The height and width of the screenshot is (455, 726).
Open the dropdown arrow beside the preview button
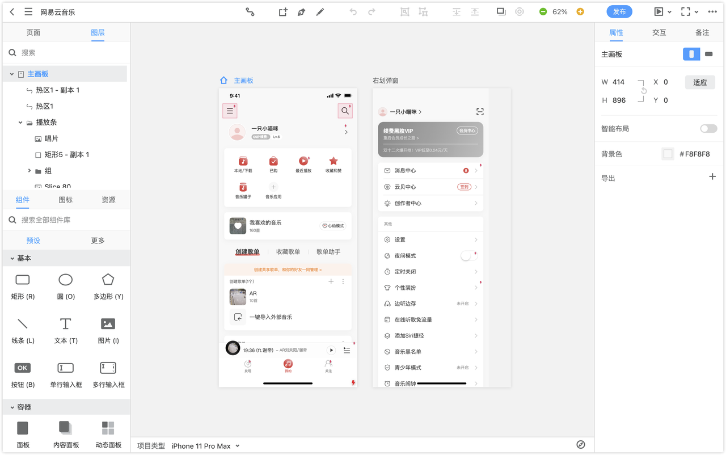click(670, 12)
